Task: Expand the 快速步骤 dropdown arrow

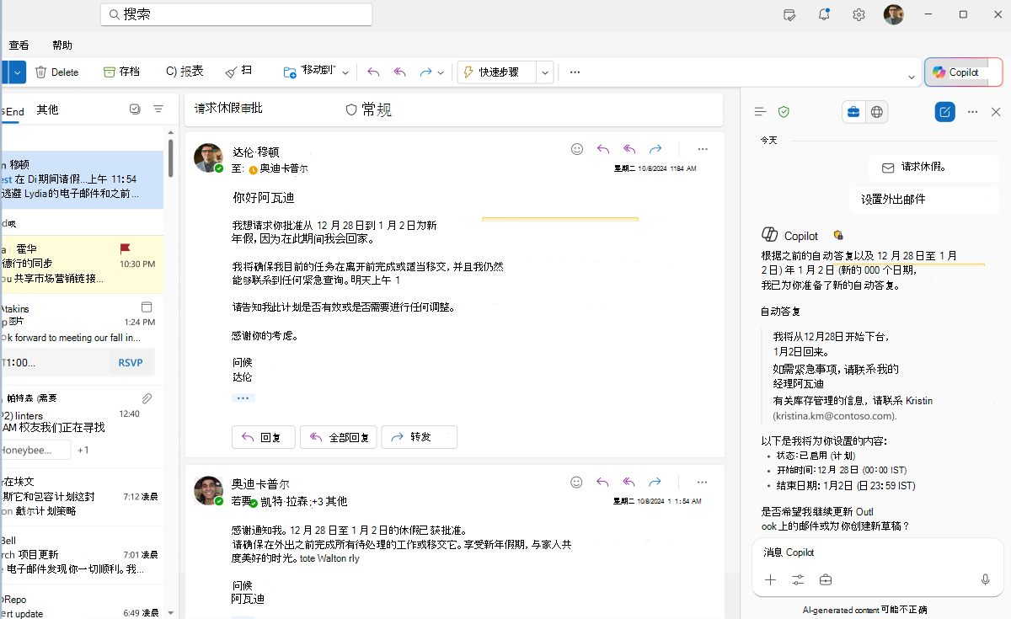Action: click(x=545, y=72)
